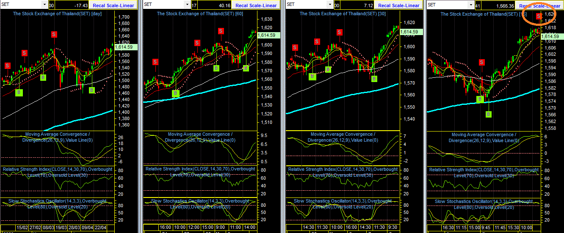Click Recal Scale-Linear beside the 1,565.35 value
The width and height of the screenshot is (564, 233).
[539, 5]
